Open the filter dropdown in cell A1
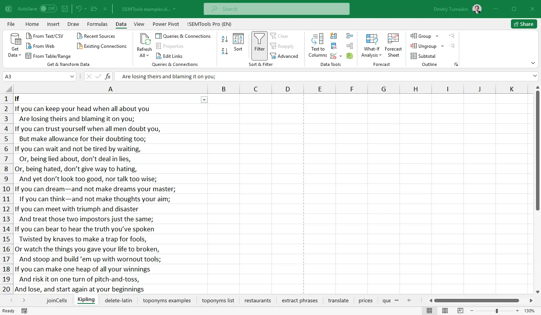The height and width of the screenshot is (315, 541). click(x=204, y=100)
